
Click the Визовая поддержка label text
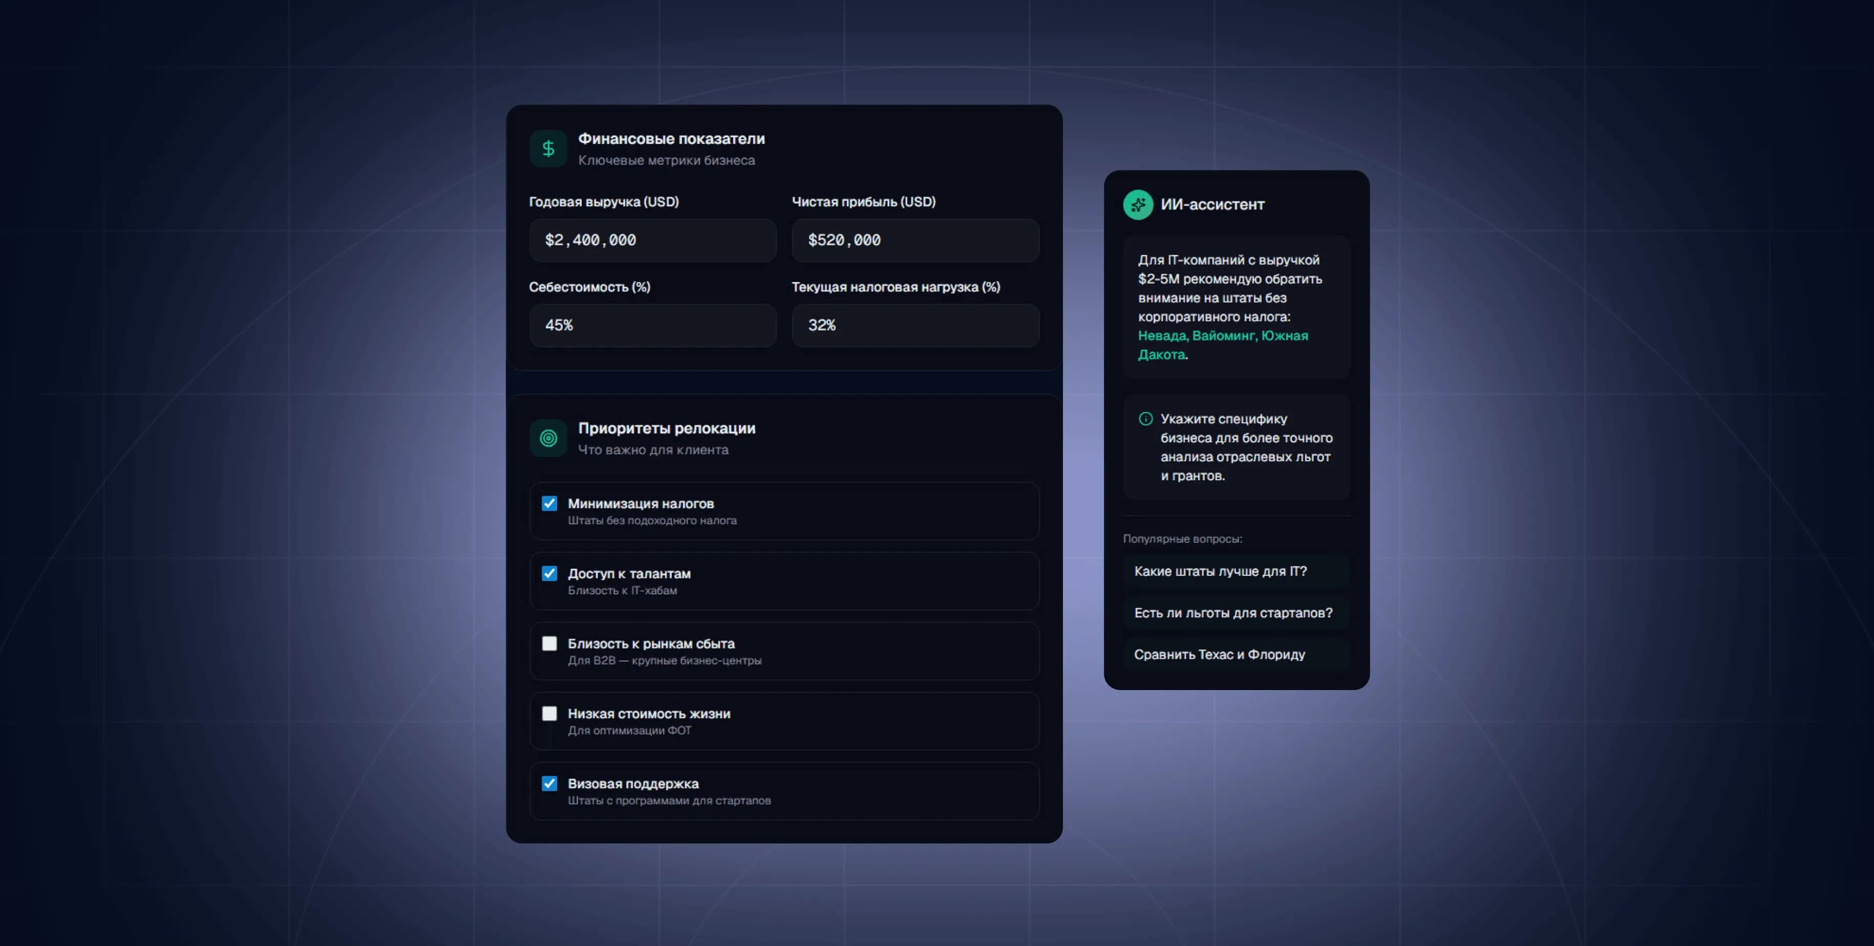tap(633, 784)
